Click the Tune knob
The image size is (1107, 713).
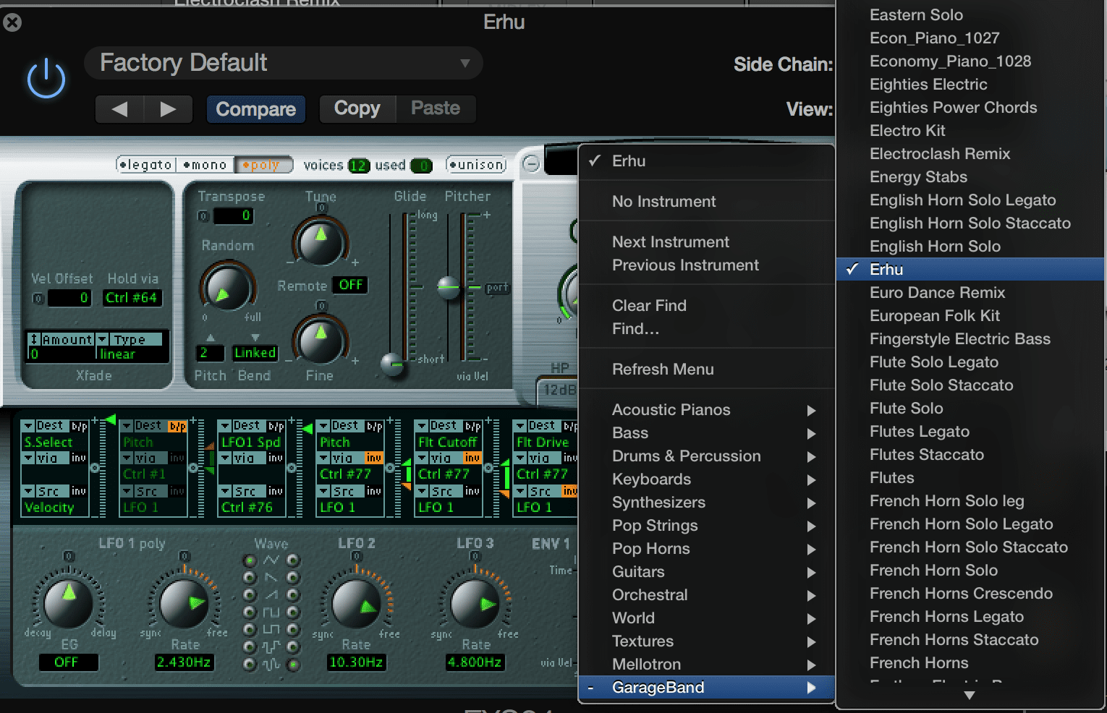[320, 241]
